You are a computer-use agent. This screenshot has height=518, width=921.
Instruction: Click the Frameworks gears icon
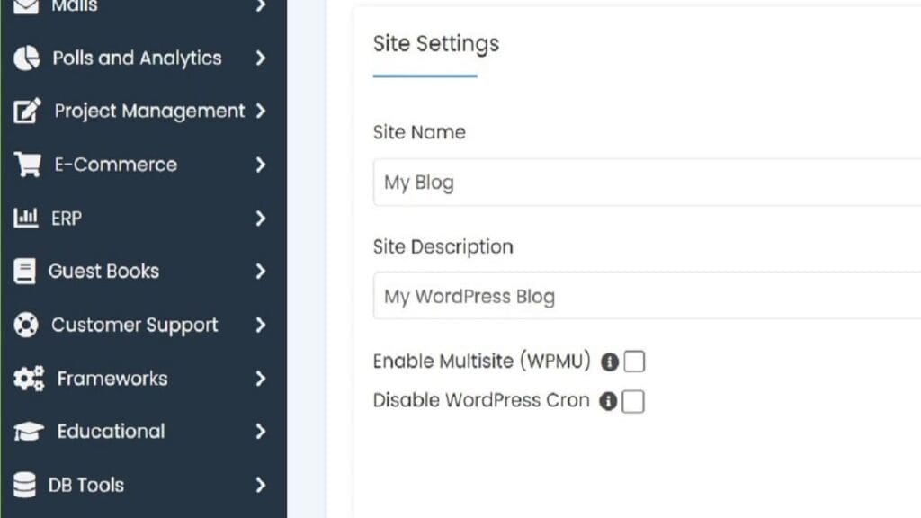(28, 379)
